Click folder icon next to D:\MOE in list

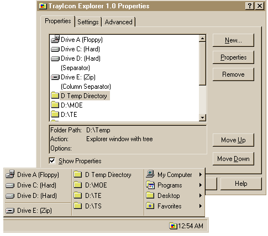[55, 105]
